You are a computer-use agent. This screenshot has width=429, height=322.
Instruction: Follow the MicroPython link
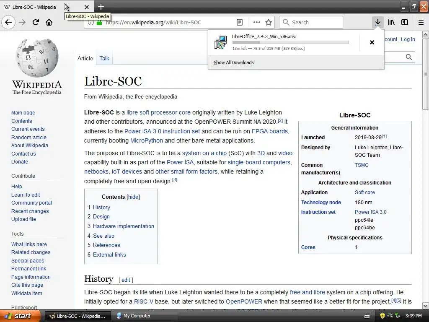pyautogui.click(x=146, y=140)
